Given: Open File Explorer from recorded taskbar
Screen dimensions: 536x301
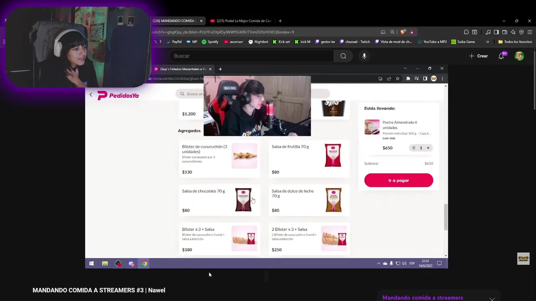Looking at the screenshot, I should pos(105,263).
